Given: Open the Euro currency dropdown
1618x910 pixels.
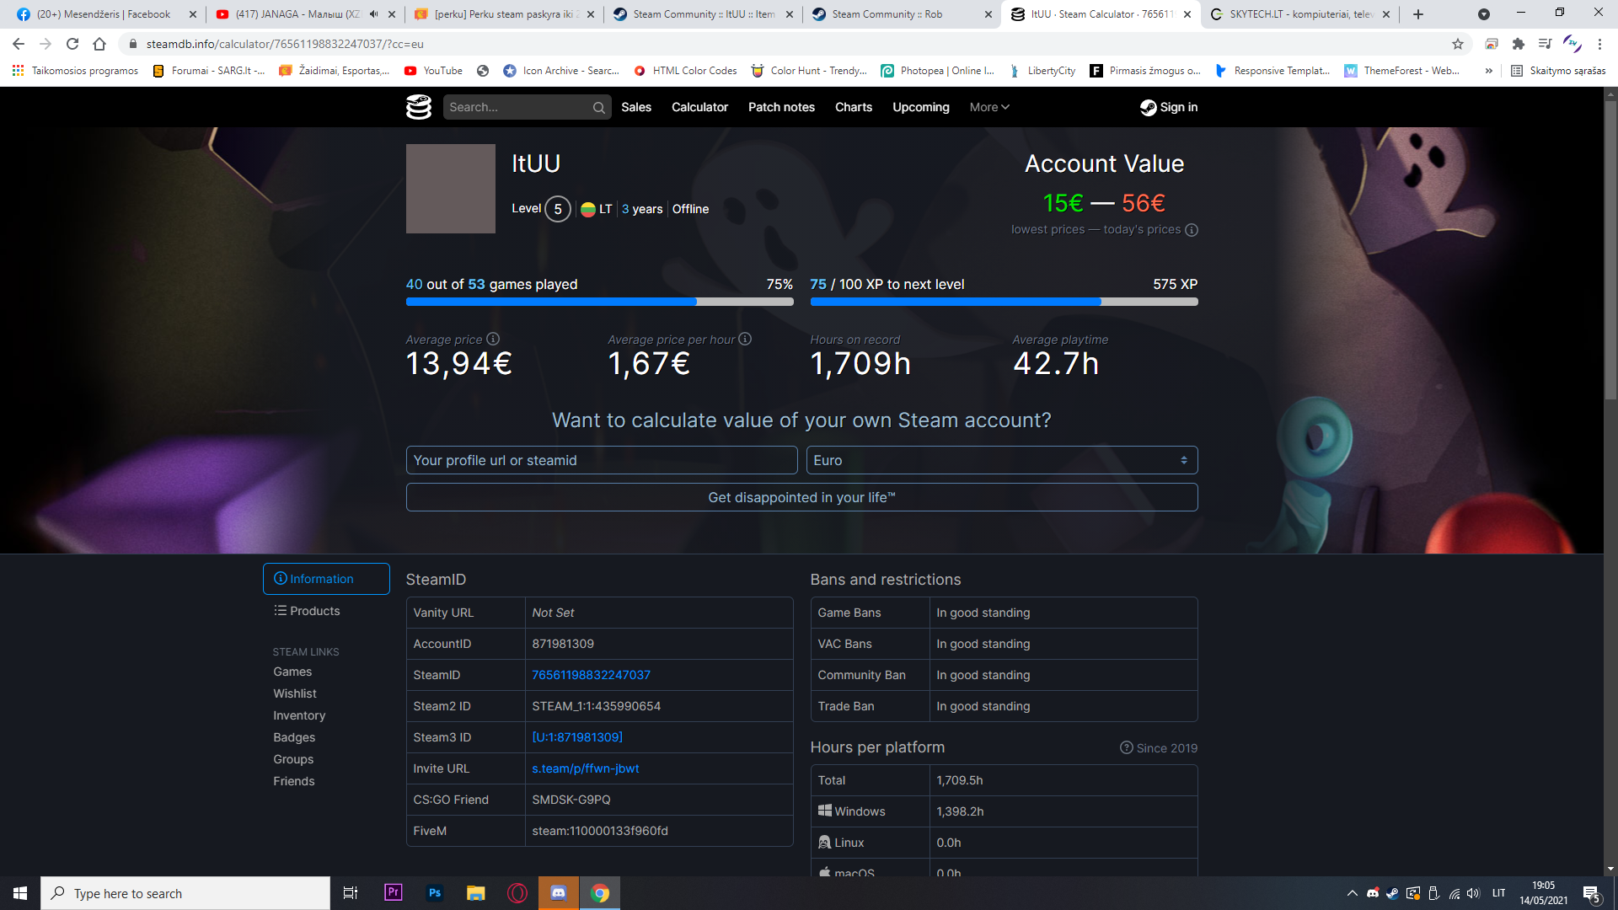Looking at the screenshot, I should [x=1001, y=460].
